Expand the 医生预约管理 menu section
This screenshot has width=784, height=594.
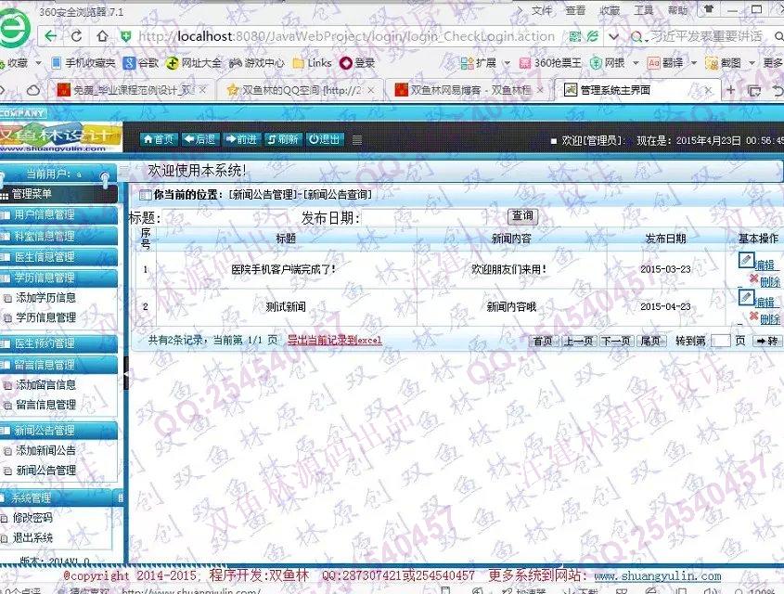point(58,343)
